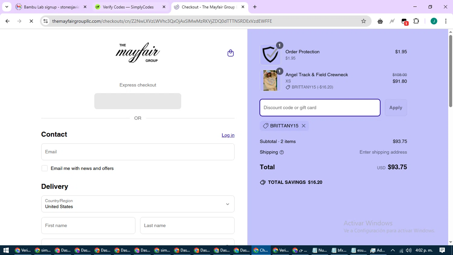
Task: Click the Apply discount button
Action: tap(396, 108)
